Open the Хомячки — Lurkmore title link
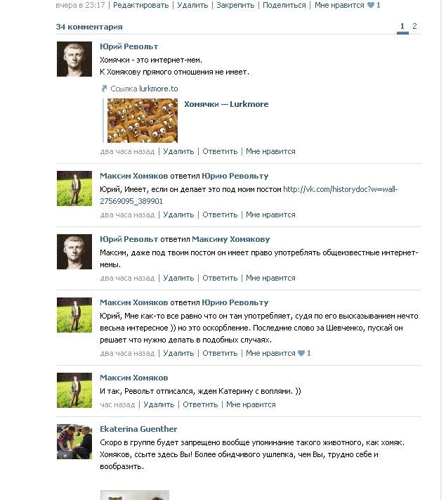Image resolution: width=446 pixels, height=500 pixels. point(226,104)
